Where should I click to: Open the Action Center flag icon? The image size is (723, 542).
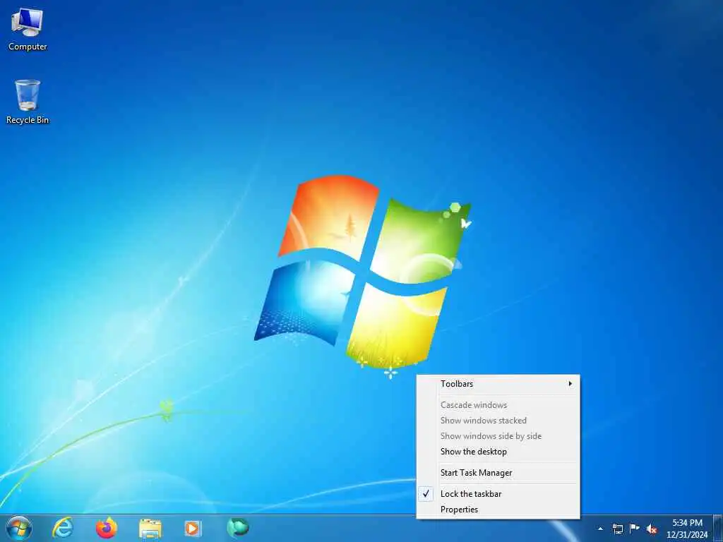(635, 528)
